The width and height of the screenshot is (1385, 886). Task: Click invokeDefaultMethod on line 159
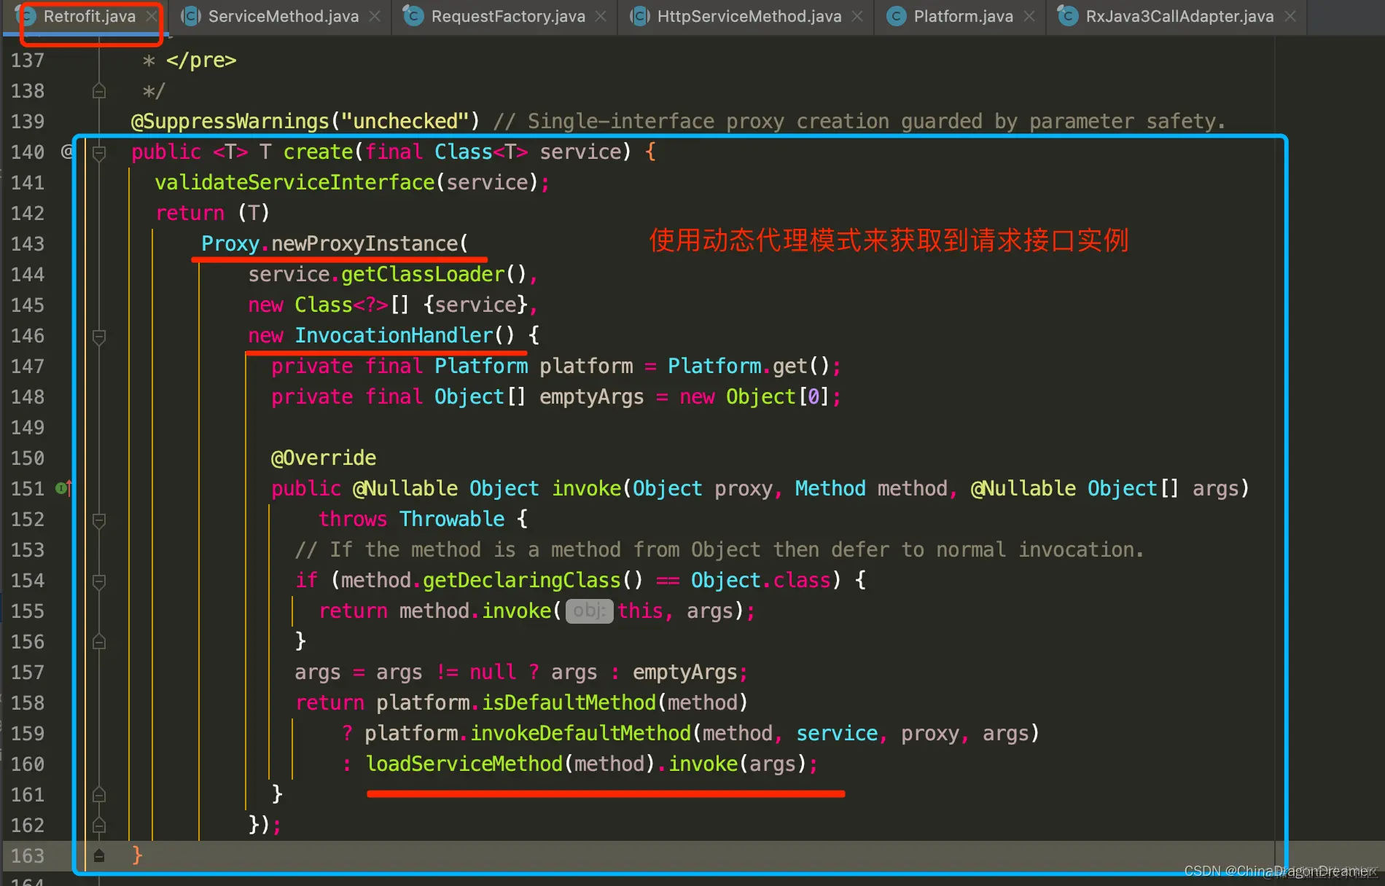click(580, 734)
